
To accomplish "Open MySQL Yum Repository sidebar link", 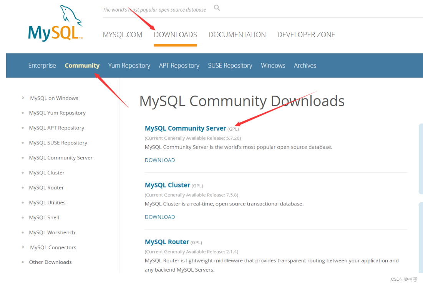I will pos(57,113).
